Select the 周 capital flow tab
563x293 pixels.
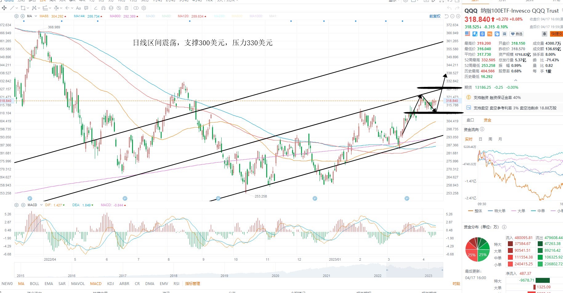click(490, 139)
